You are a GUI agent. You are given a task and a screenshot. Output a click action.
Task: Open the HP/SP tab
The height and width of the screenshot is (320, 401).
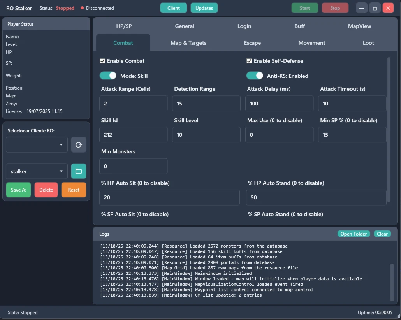[x=124, y=26]
